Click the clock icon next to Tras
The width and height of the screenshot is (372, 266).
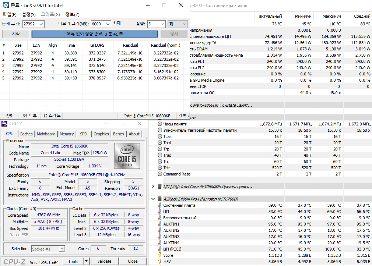[x=160, y=155]
